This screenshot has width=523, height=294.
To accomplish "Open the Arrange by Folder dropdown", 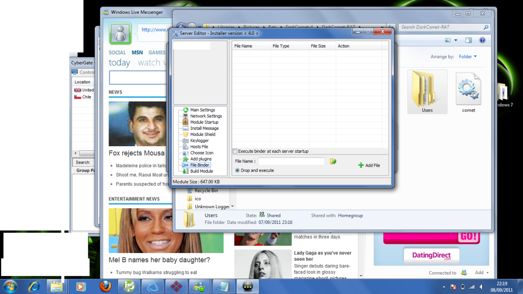I will click(x=468, y=57).
